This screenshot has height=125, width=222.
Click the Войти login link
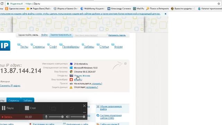click(44, 35)
